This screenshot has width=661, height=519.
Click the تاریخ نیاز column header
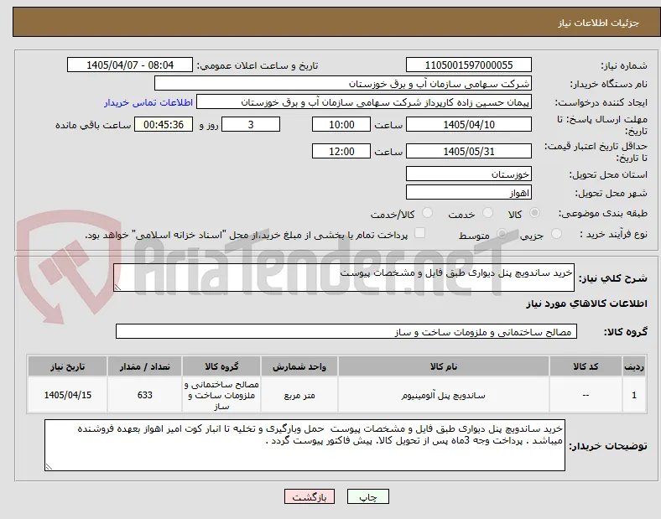point(67,366)
